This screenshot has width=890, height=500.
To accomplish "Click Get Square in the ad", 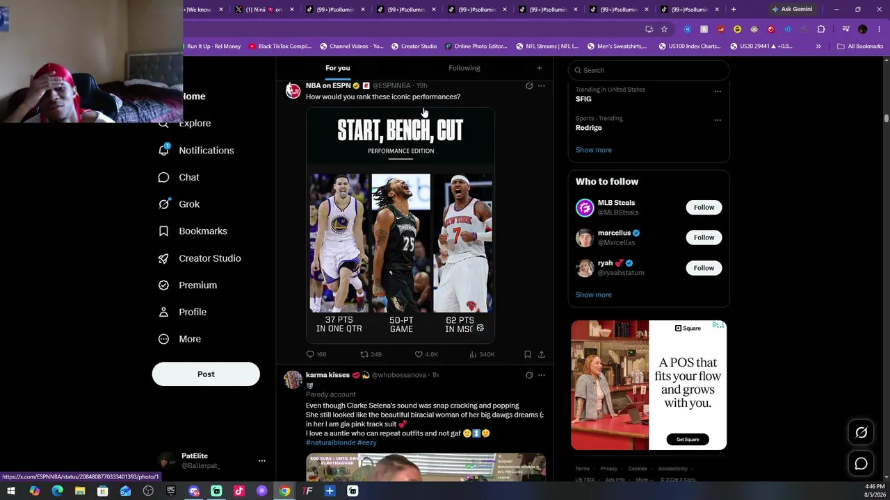I will (688, 439).
